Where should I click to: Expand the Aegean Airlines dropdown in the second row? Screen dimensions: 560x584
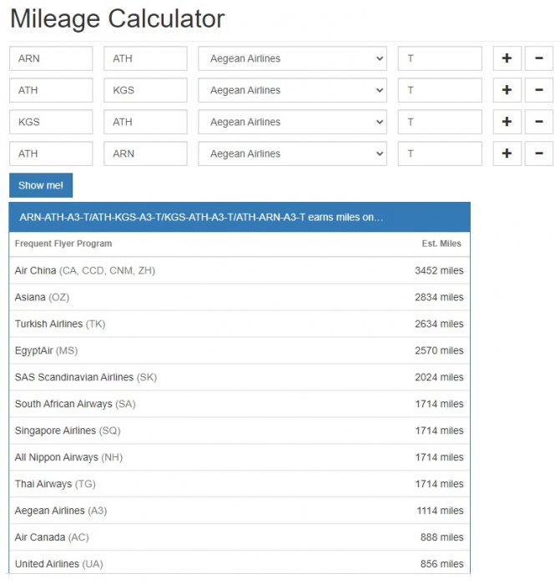pos(292,90)
